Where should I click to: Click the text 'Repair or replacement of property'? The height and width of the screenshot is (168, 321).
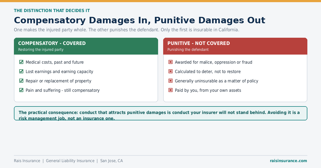(x=58, y=81)
